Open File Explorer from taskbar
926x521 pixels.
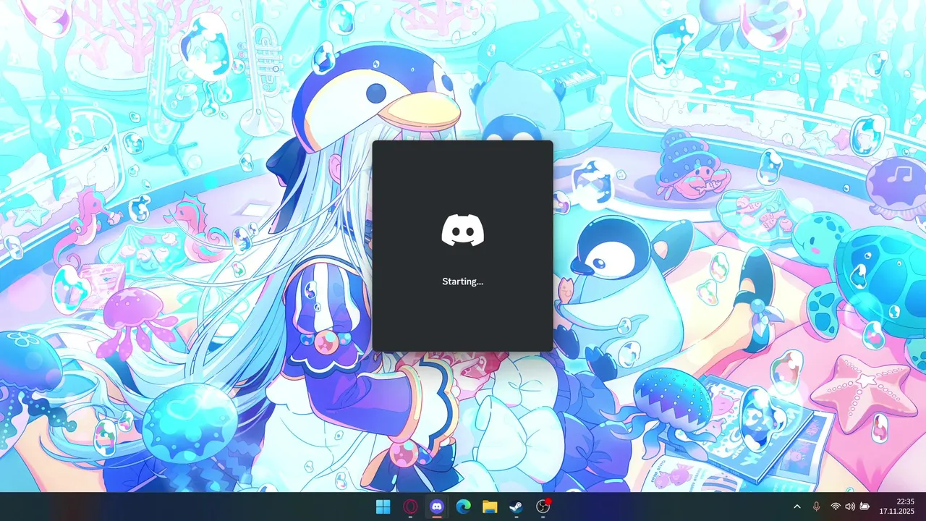490,507
